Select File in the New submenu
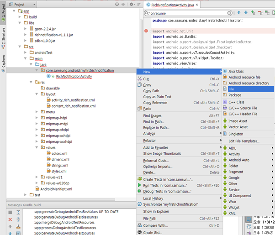The height and width of the screenshot is (235, 275). tap(233, 89)
